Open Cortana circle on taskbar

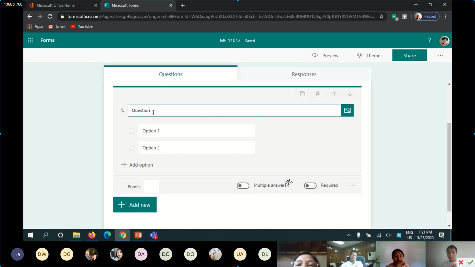point(61,235)
